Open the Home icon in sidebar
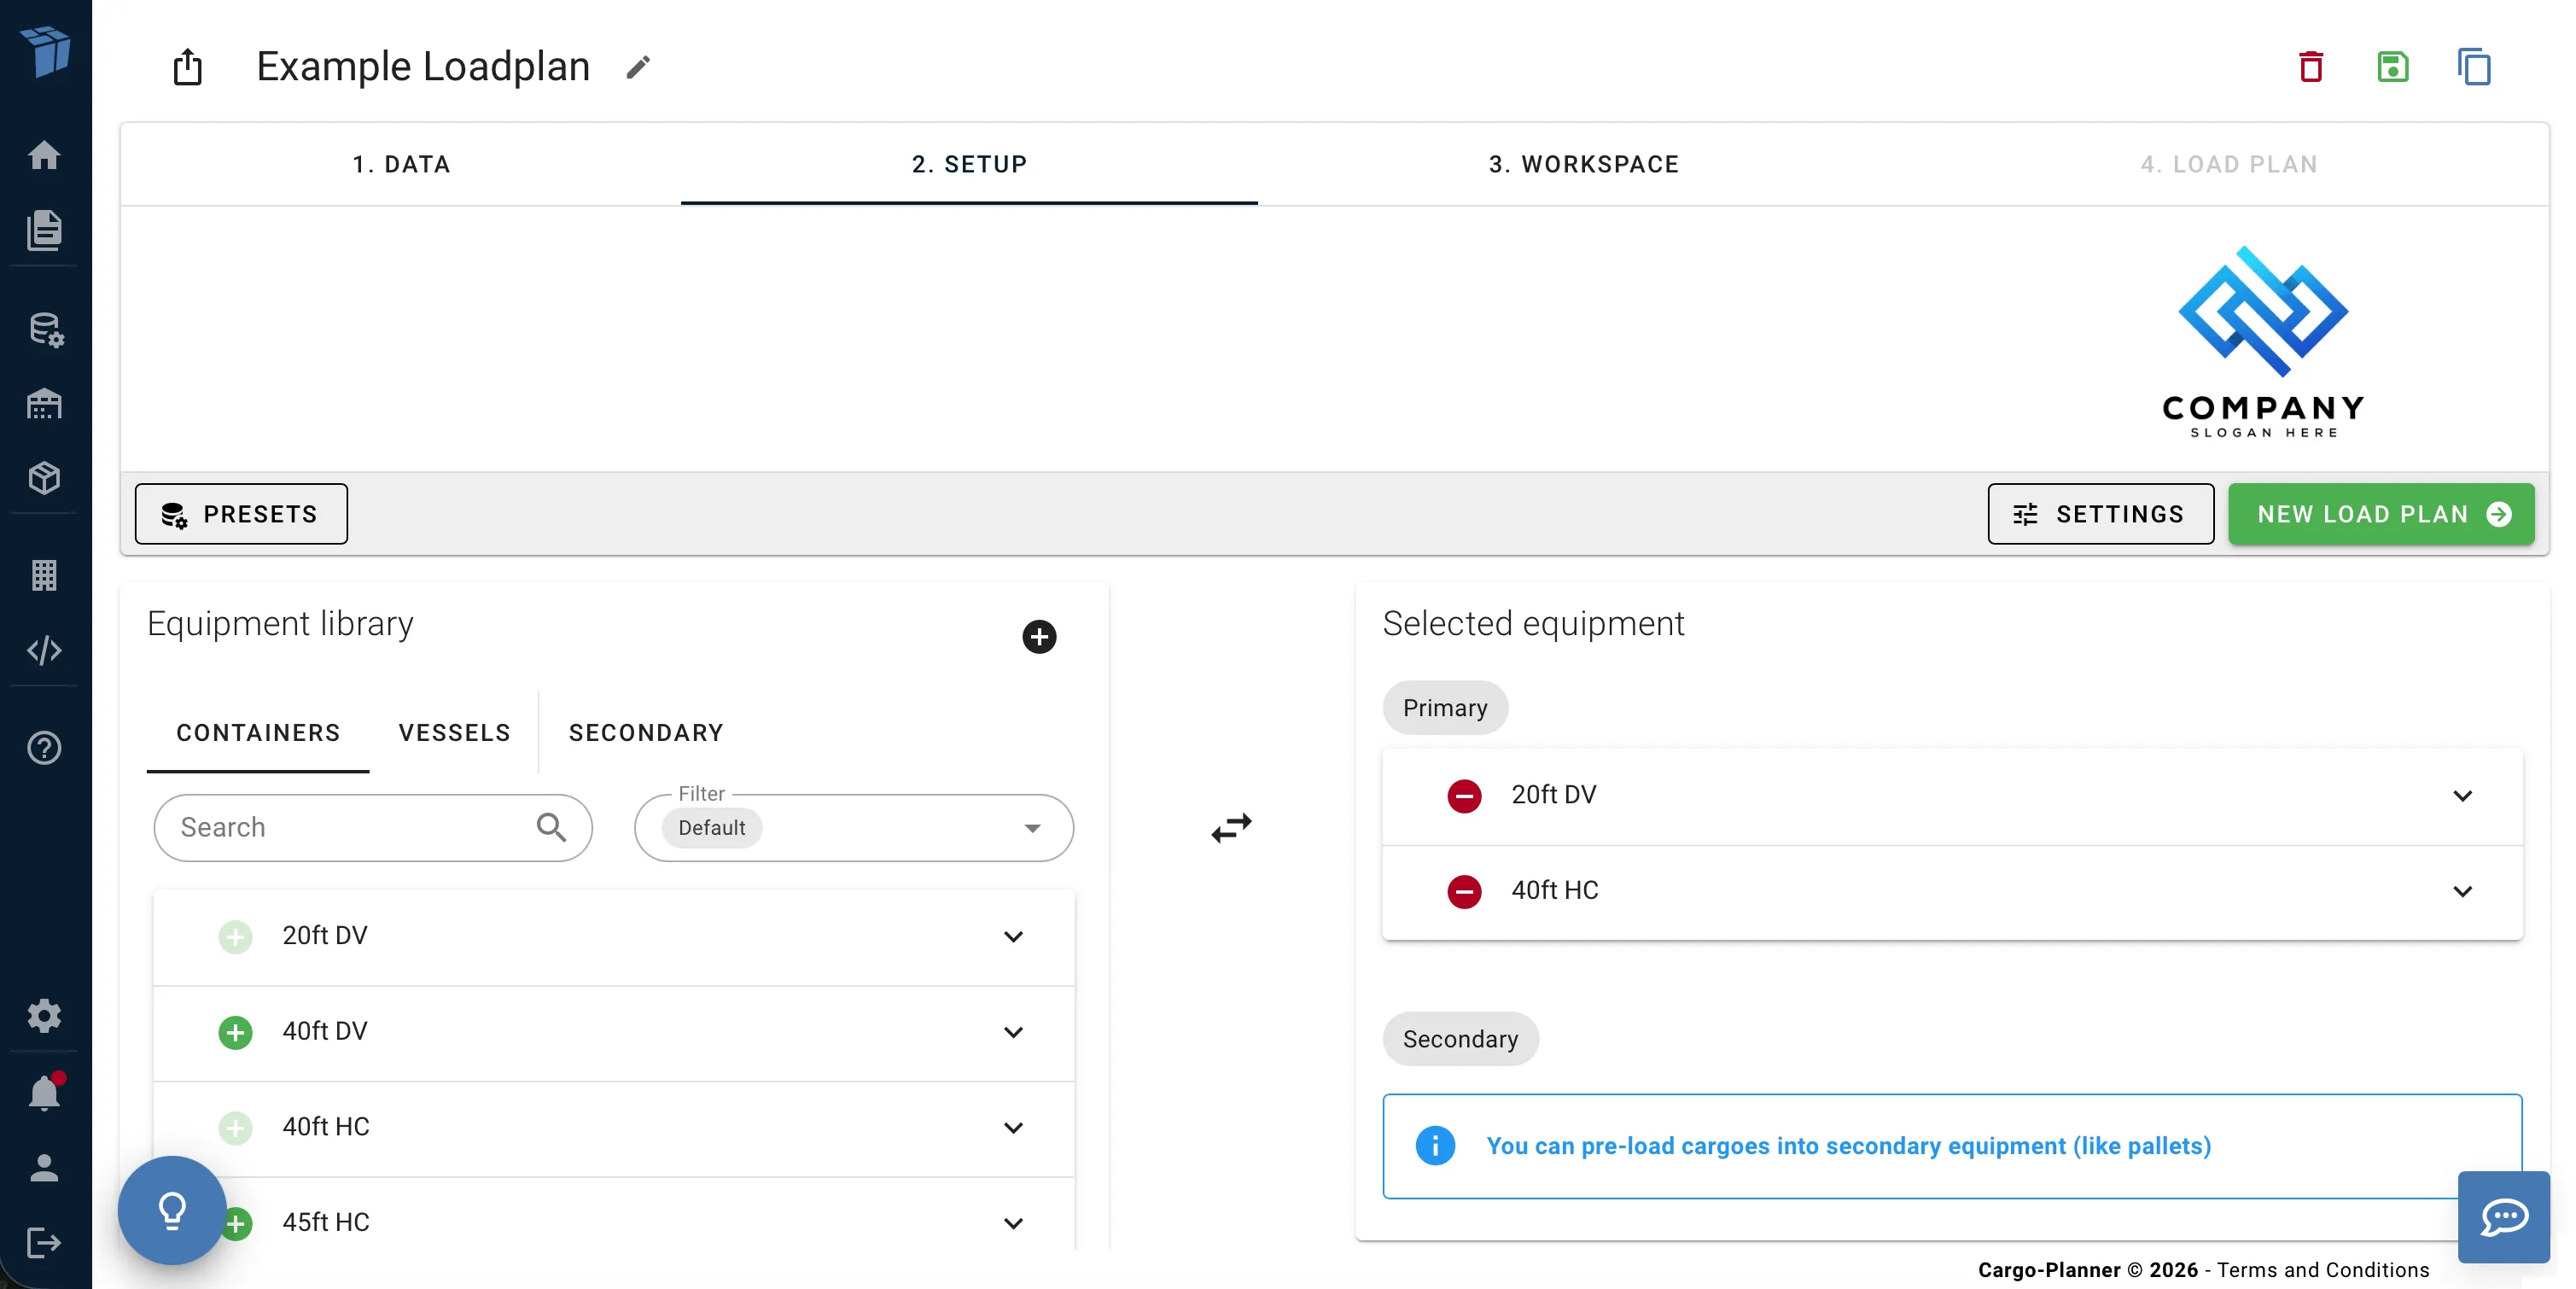The height and width of the screenshot is (1289, 2576). (44, 155)
